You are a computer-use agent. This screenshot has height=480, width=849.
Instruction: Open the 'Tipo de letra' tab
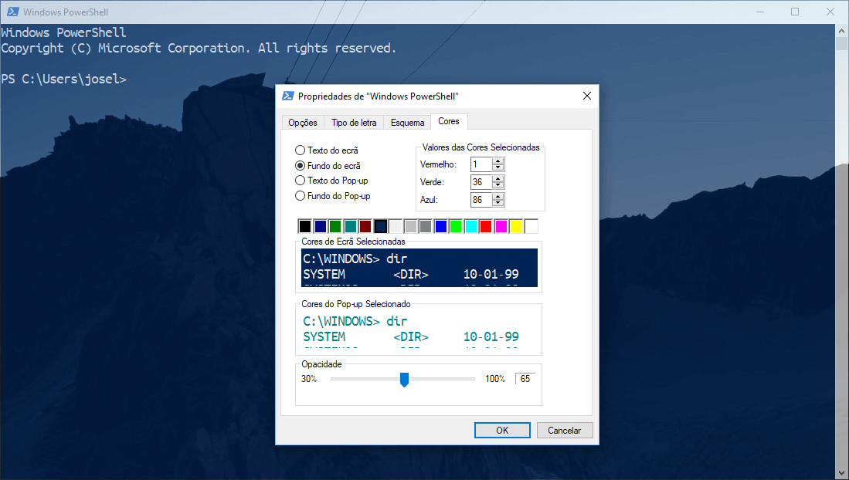(354, 123)
